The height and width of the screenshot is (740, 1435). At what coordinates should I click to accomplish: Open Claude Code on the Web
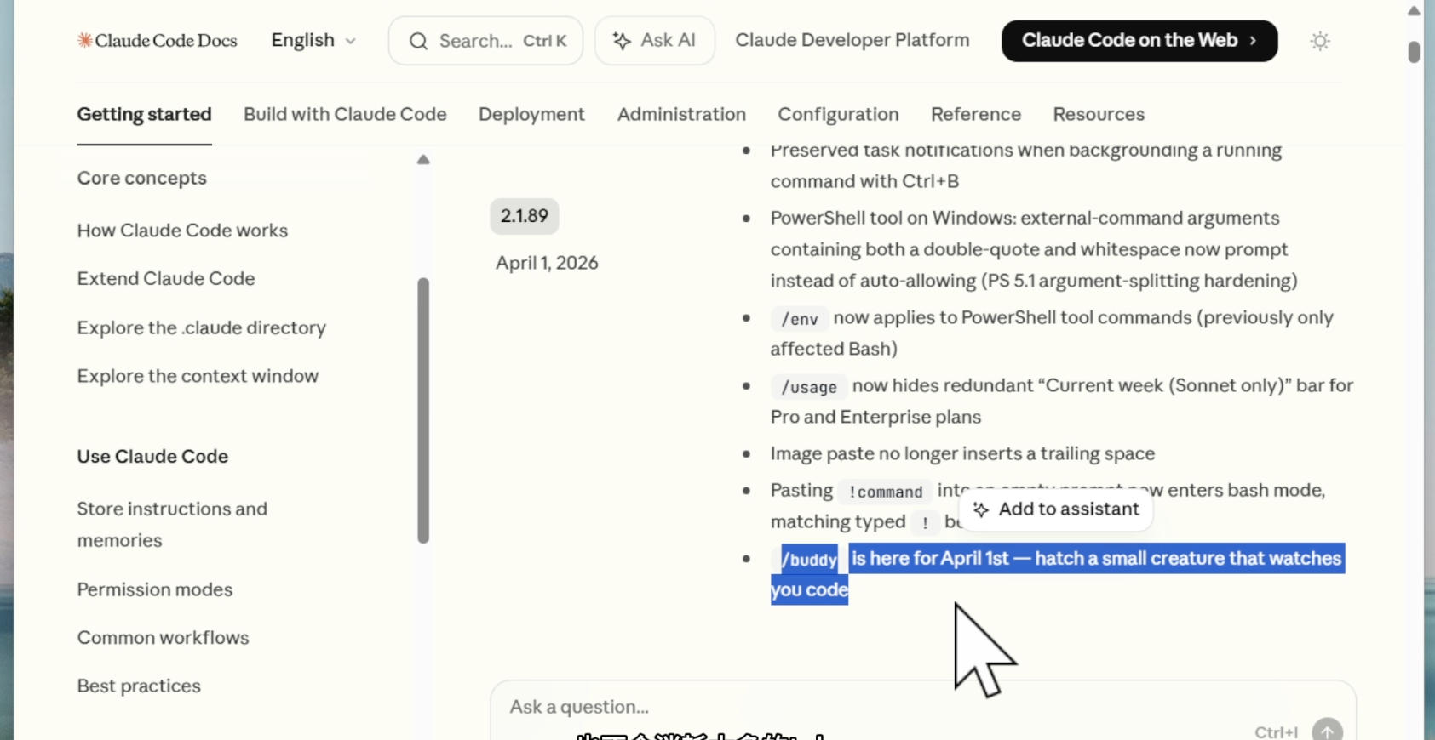pos(1139,41)
